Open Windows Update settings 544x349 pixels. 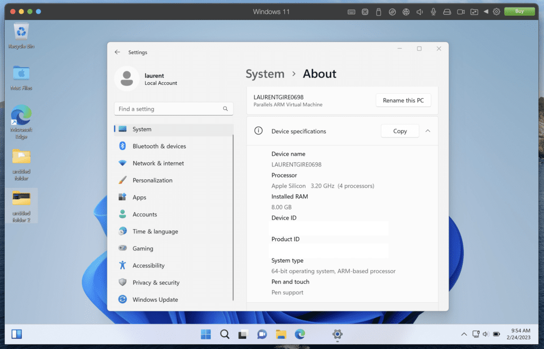click(x=174, y=300)
